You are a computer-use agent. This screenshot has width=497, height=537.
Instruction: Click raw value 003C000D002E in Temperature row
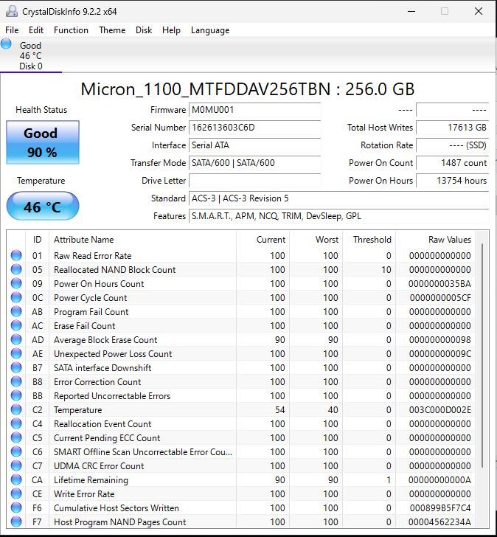[x=439, y=410]
